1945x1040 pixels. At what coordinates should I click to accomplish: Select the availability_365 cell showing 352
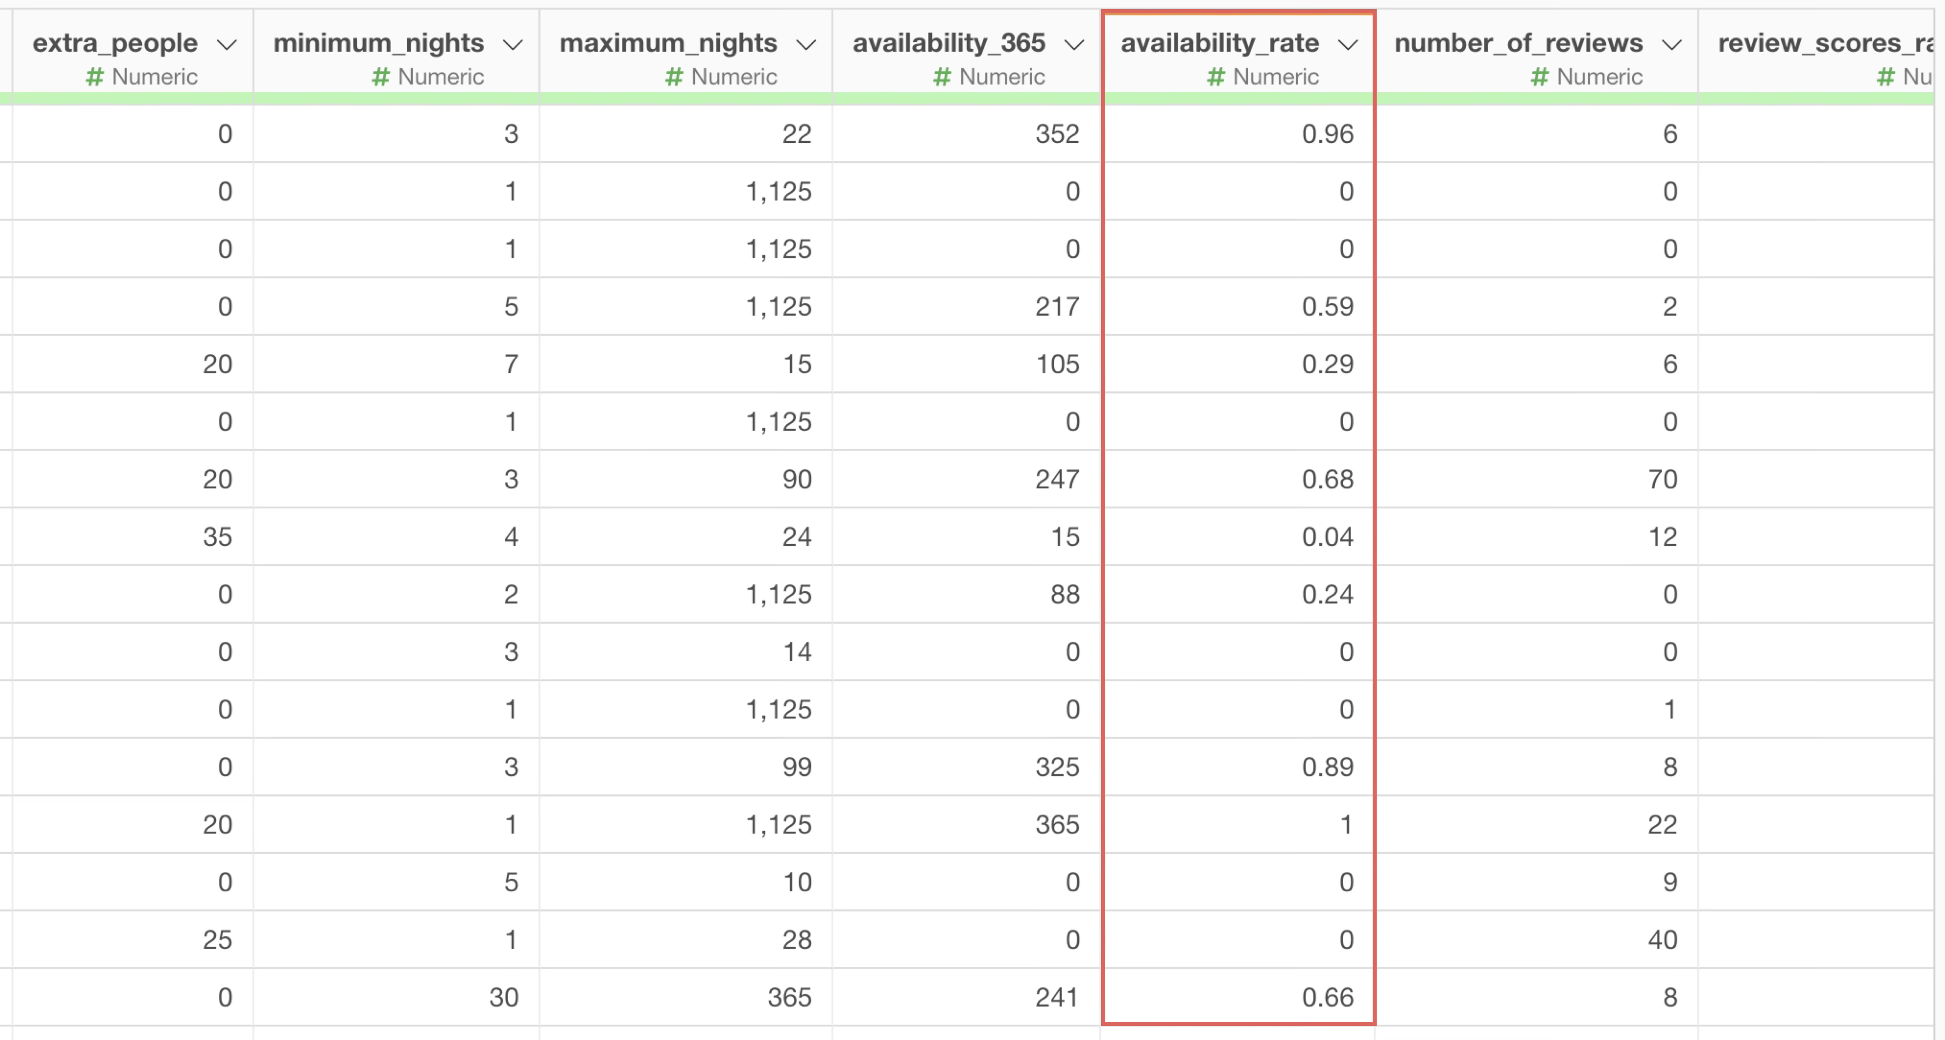pos(966,134)
